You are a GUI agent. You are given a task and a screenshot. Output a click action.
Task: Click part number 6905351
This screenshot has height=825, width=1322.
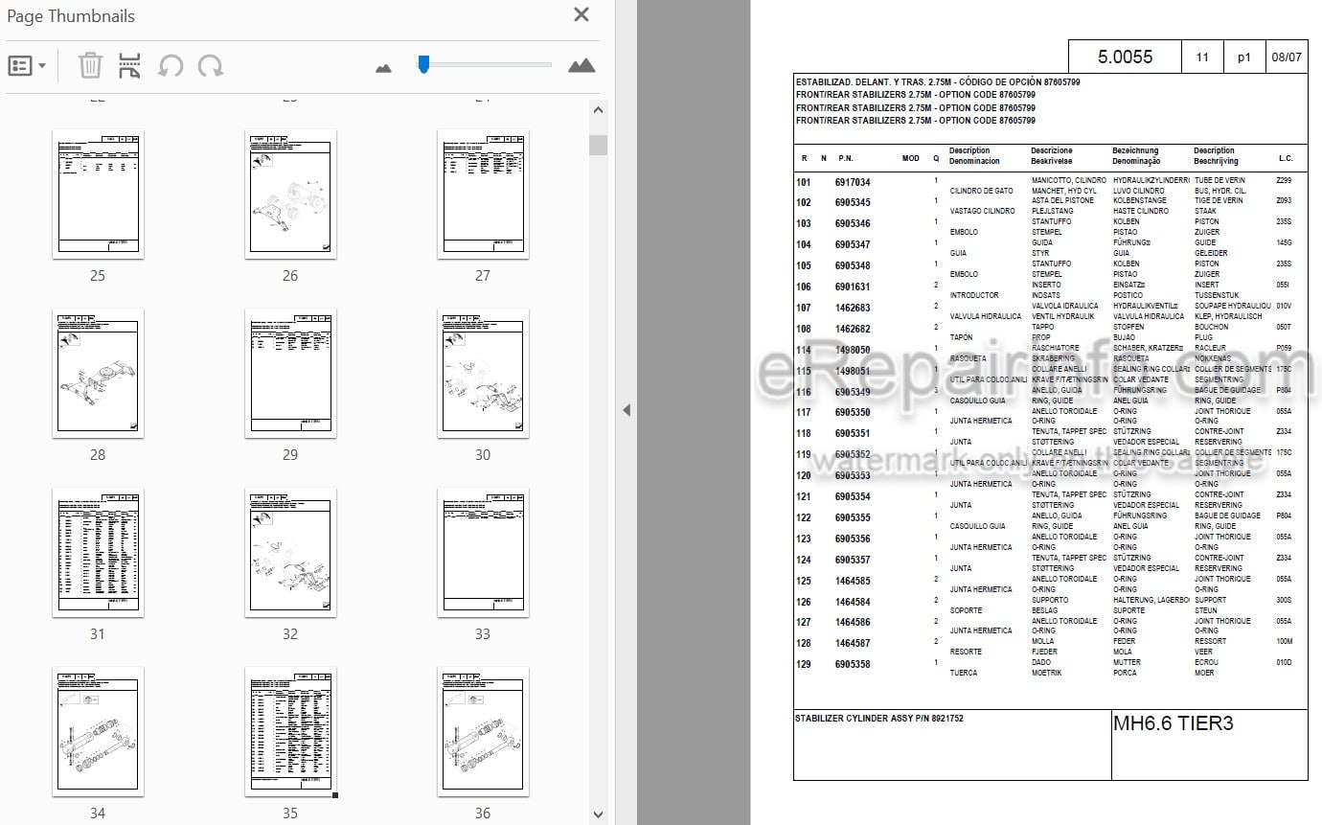(x=853, y=434)
